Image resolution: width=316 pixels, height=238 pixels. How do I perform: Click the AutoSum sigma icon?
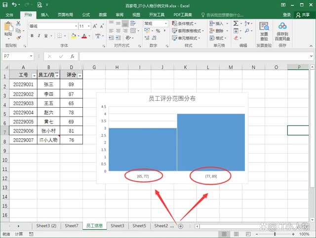pos(236,23)
